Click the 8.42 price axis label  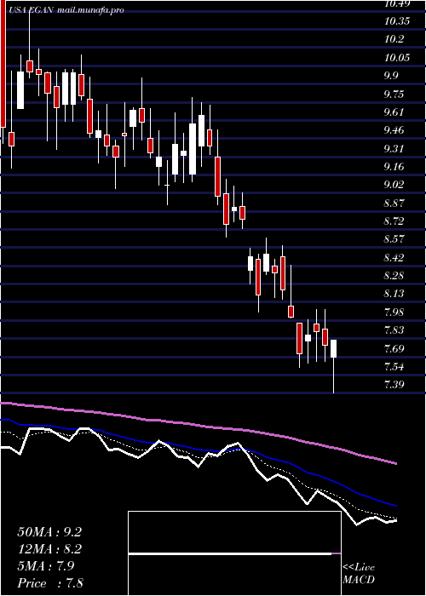pyautogui.click(x=394, y=258)
